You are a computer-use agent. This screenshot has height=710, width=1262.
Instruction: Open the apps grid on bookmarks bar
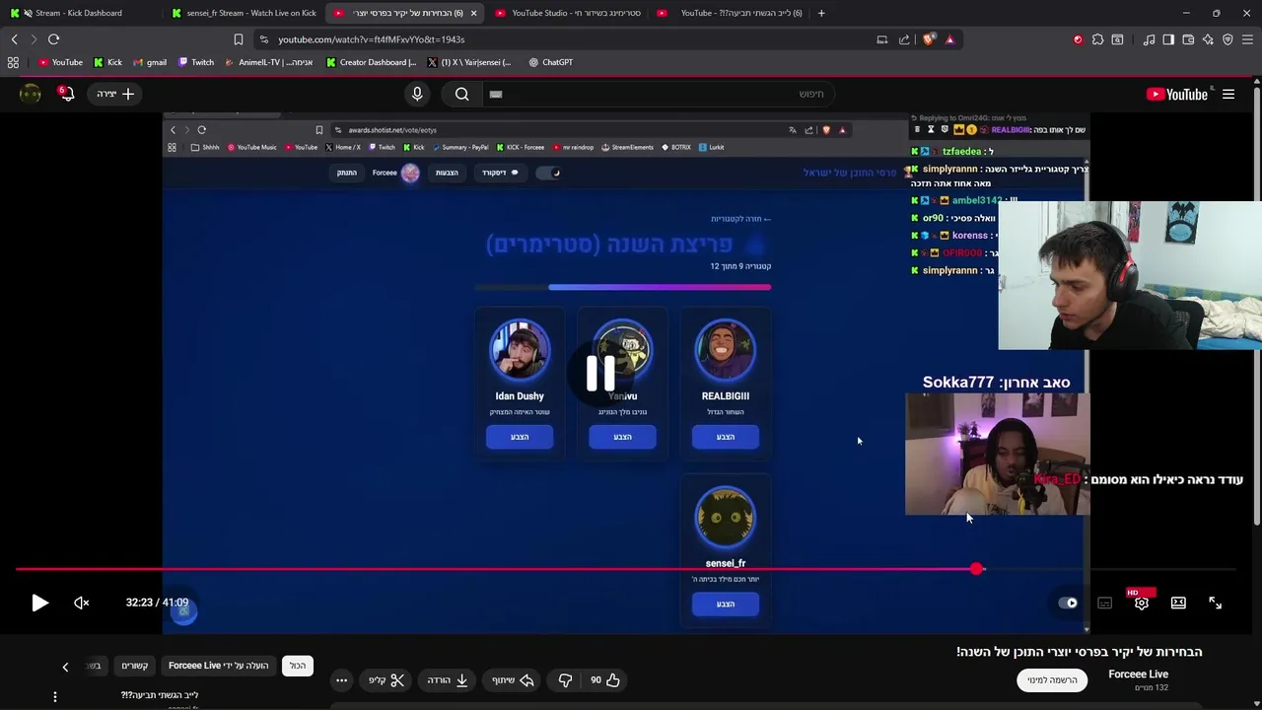pyautogui.click(x=13, y=62)
